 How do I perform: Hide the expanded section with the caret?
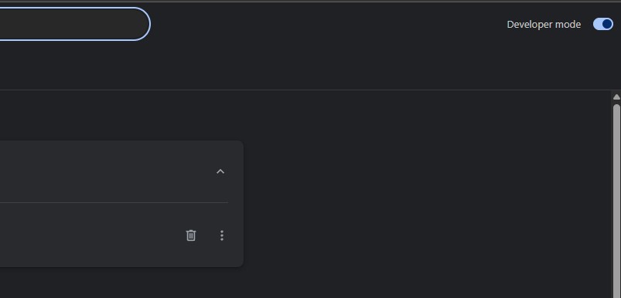220,171
